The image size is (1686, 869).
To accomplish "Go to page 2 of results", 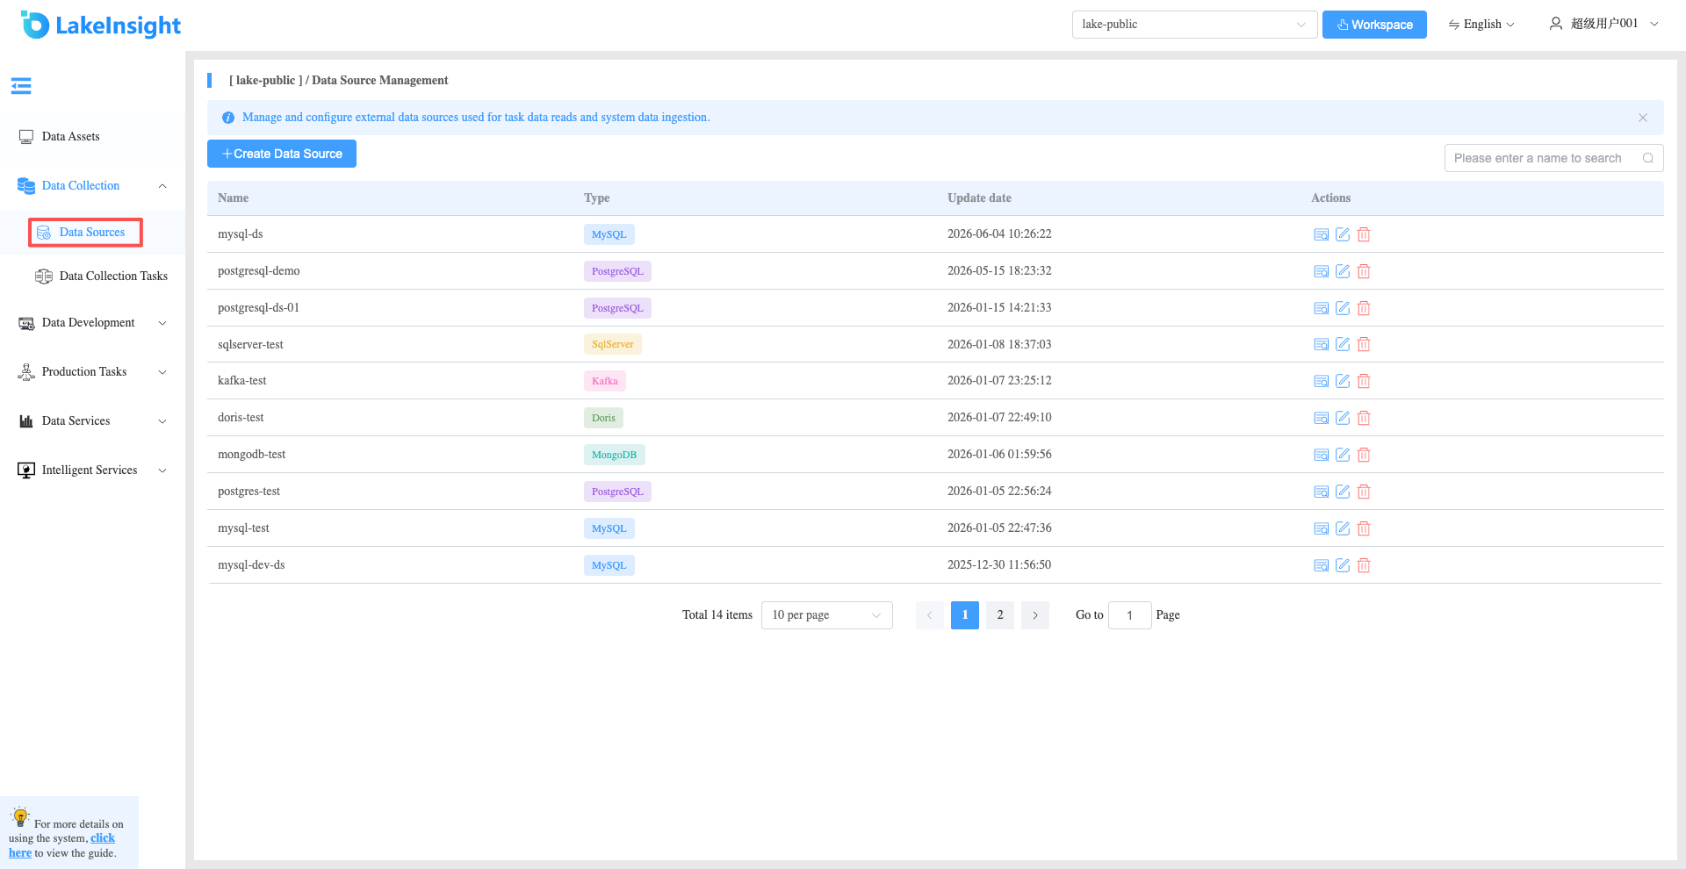I will coord(1000,615).
